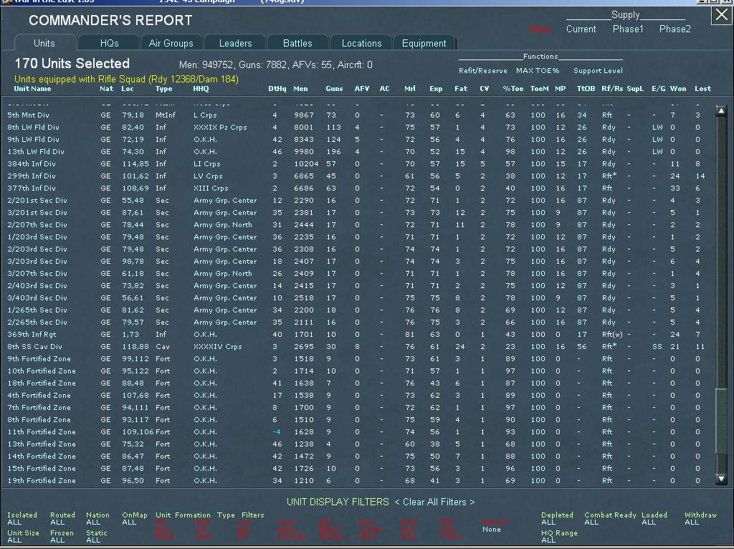
Task: Open the 8th SS Cav Div unit
Action: (34, 347)
